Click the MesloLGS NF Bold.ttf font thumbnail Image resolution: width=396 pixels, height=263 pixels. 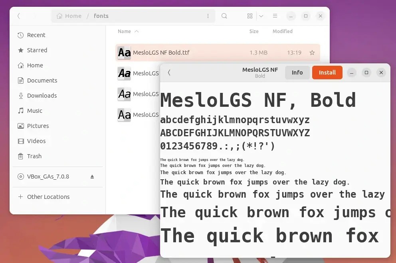[124, 53]
